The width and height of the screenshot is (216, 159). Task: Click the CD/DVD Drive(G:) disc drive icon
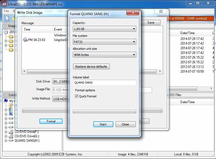pyautogui.click(x=11, y=136)
